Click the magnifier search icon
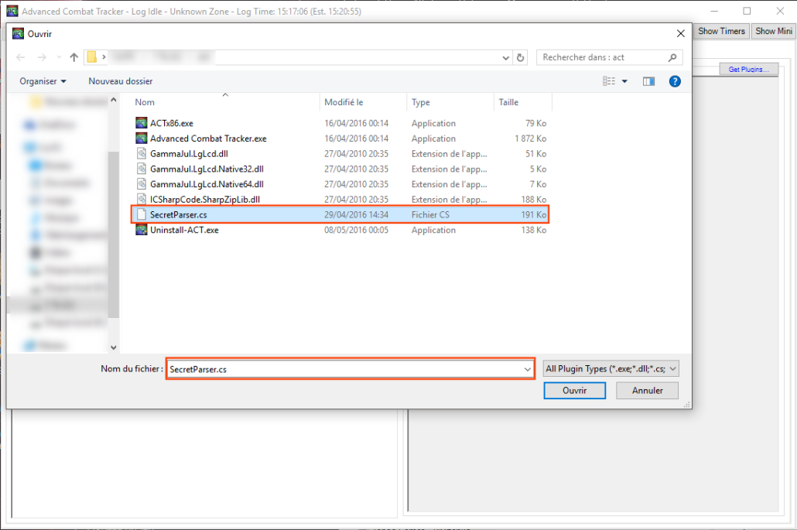The image size is (797, 530). [x=672, y=57]
